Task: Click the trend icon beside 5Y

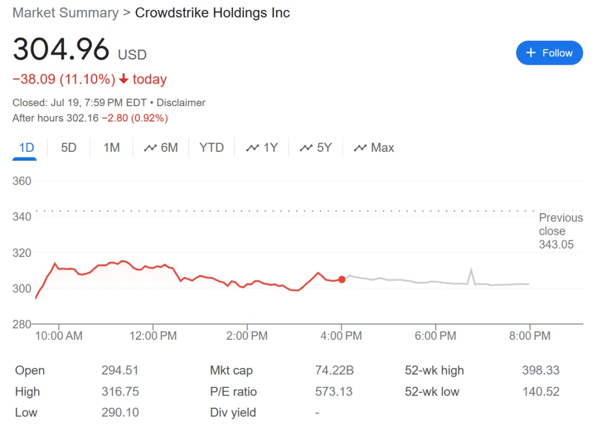Action: (306, 148)
